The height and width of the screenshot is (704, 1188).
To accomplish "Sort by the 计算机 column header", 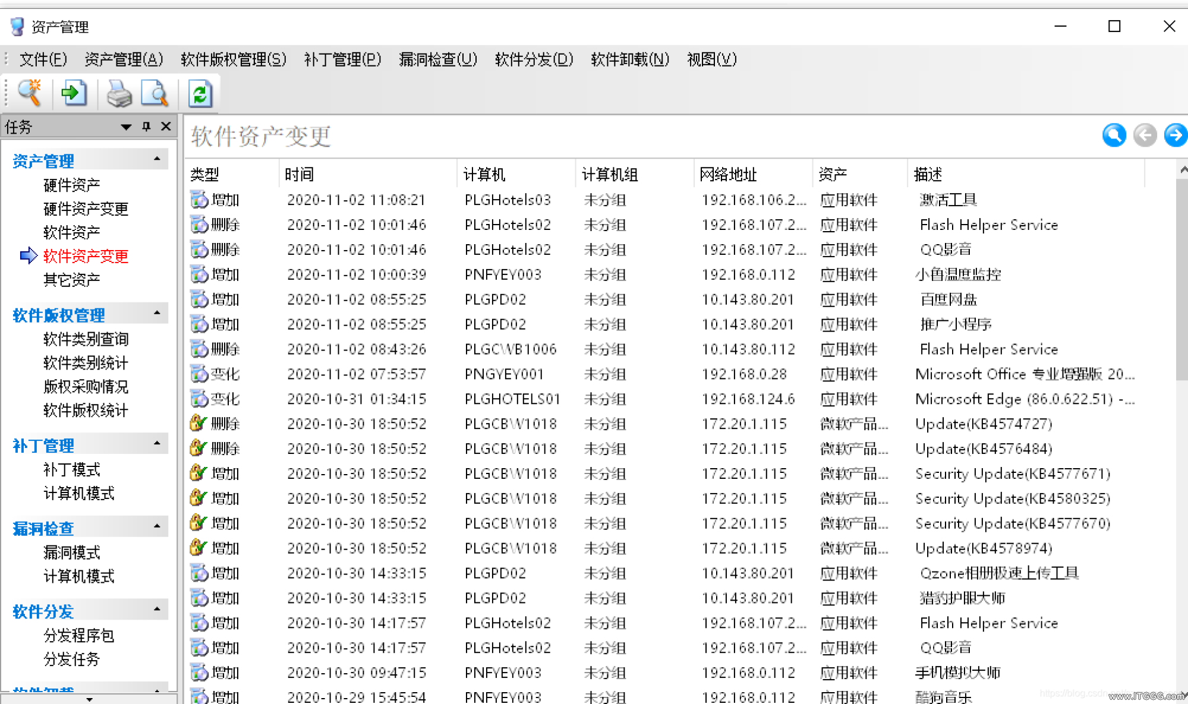I will [x=517, y=175].
